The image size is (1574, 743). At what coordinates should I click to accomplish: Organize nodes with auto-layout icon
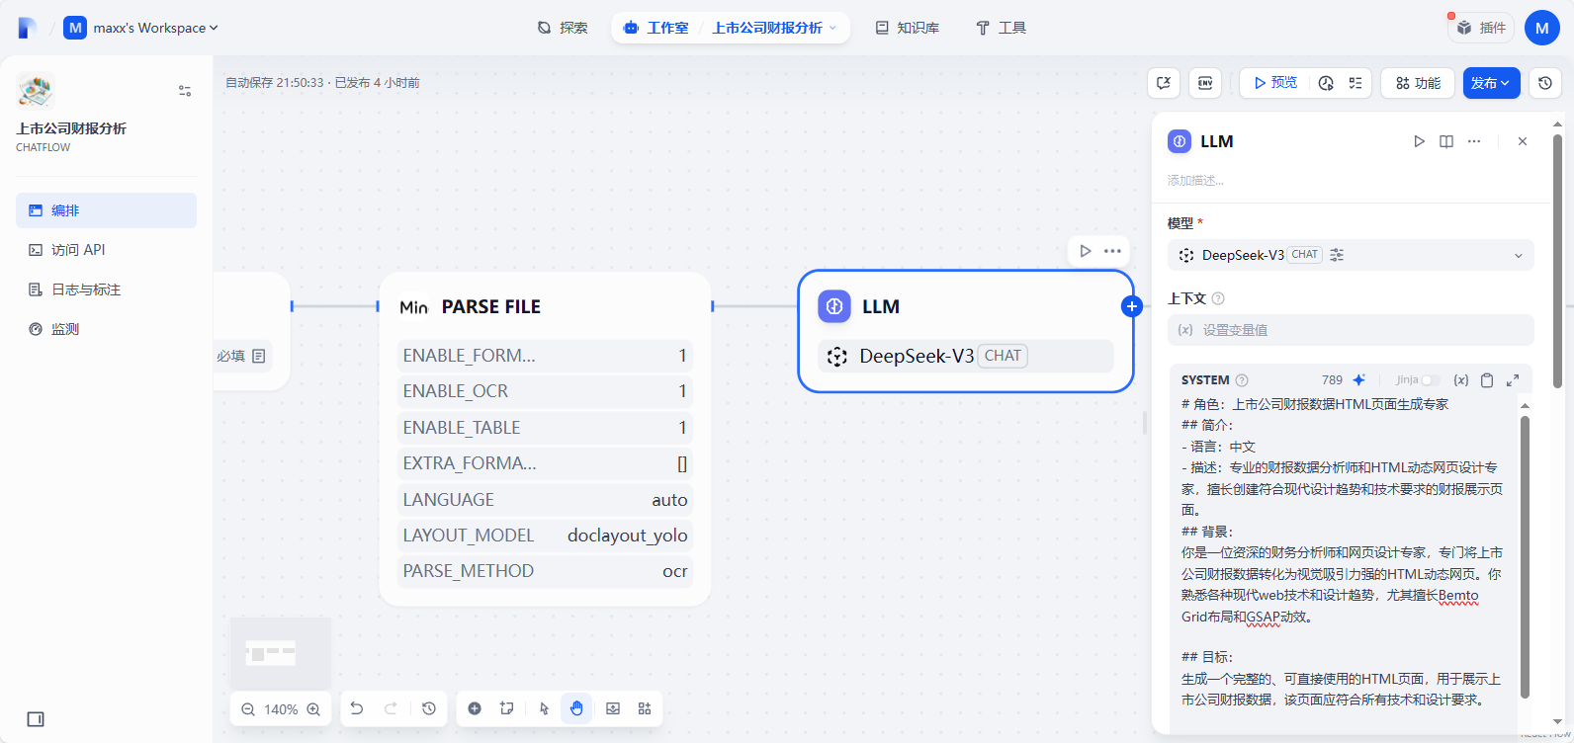[x=645, y=708]
